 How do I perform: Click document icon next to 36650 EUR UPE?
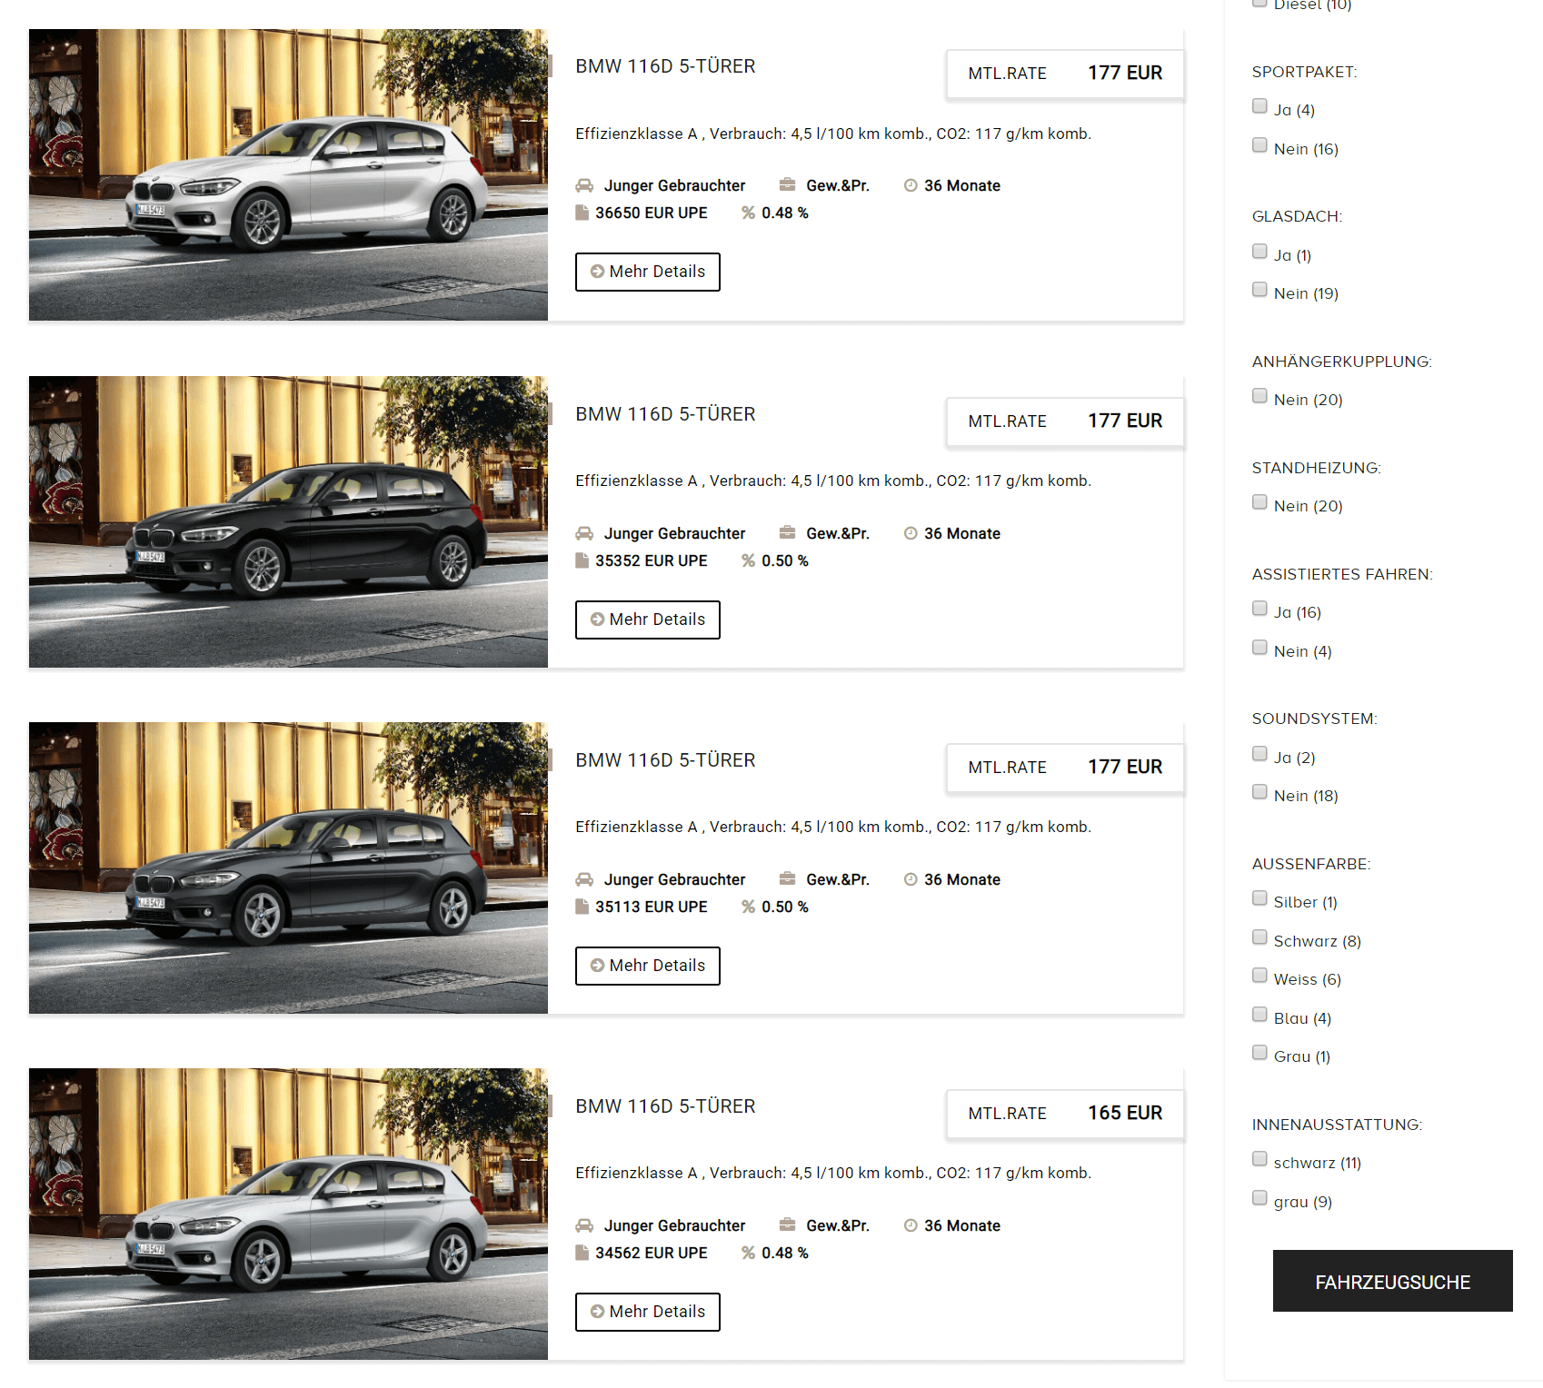[x=582, y=213]
